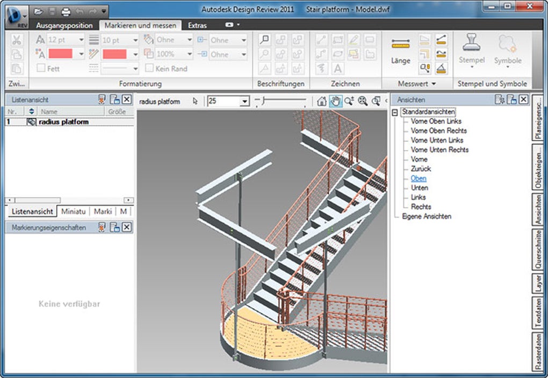Click the open file folder icon

coord(38,11)
